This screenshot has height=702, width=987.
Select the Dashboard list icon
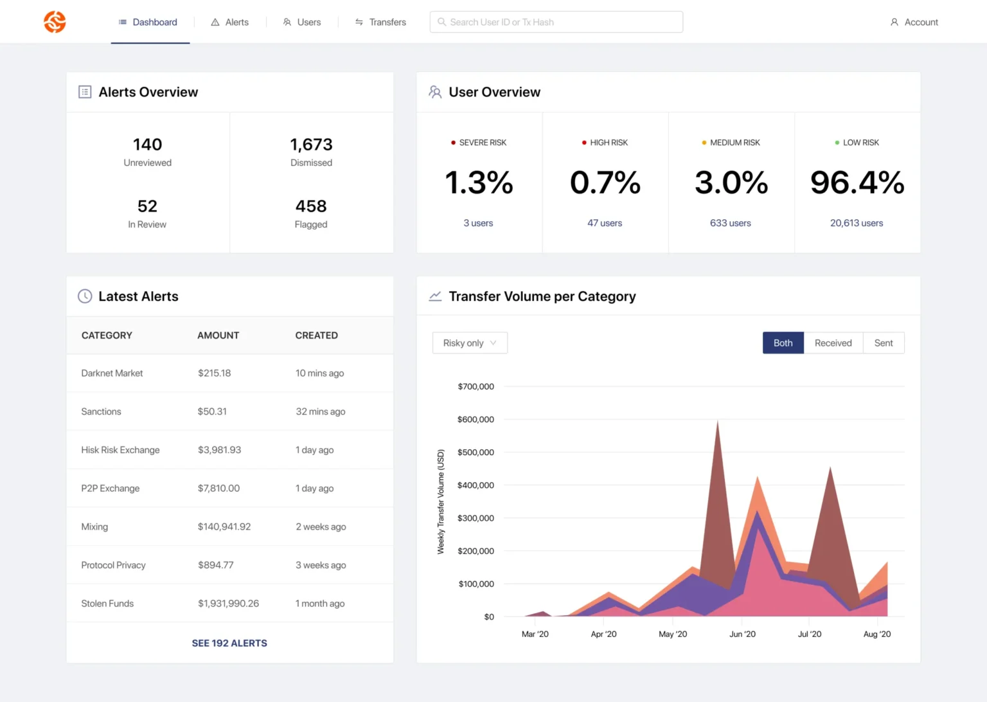pyautogui.click(x=121, y=21)
